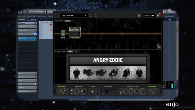Edit the 120.00 tempo value

point(147,16)
